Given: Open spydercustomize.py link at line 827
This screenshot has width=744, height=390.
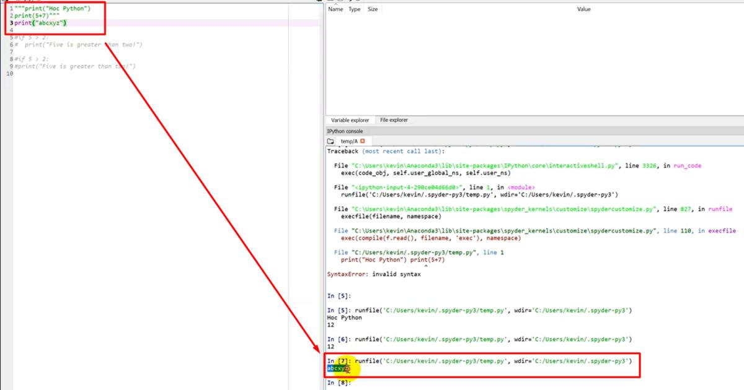Looking at the screenshot, I should point(503,209).
